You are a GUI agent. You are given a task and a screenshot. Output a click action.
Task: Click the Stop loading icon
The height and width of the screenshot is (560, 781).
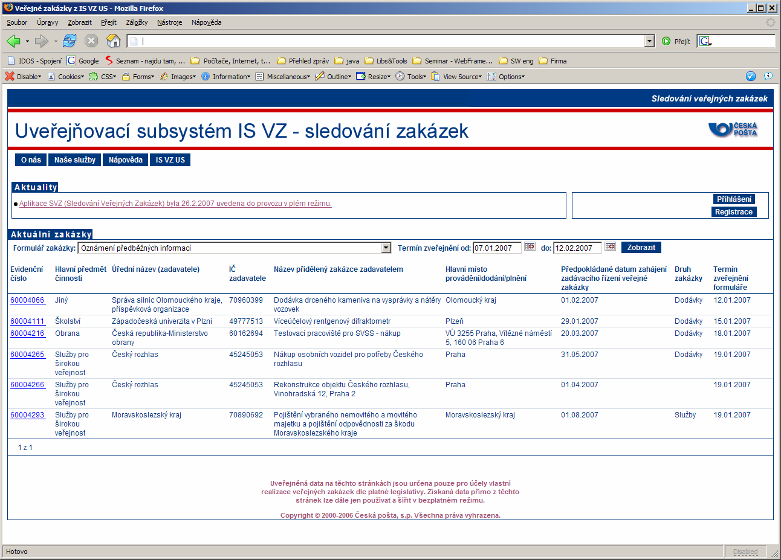(91, 41)
